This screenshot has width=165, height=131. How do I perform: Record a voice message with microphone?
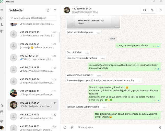pos(160,127)
